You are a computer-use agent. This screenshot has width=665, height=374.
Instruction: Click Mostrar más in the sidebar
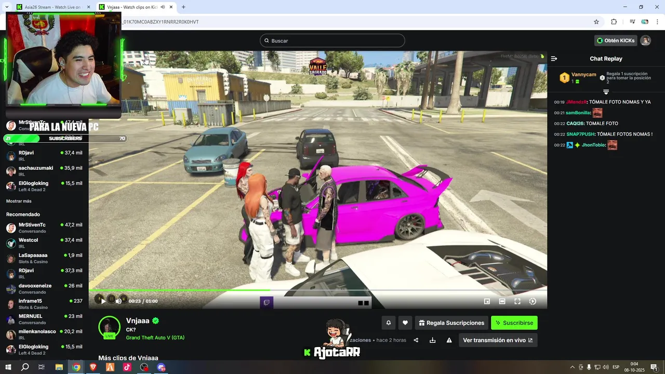pos(19,201)
